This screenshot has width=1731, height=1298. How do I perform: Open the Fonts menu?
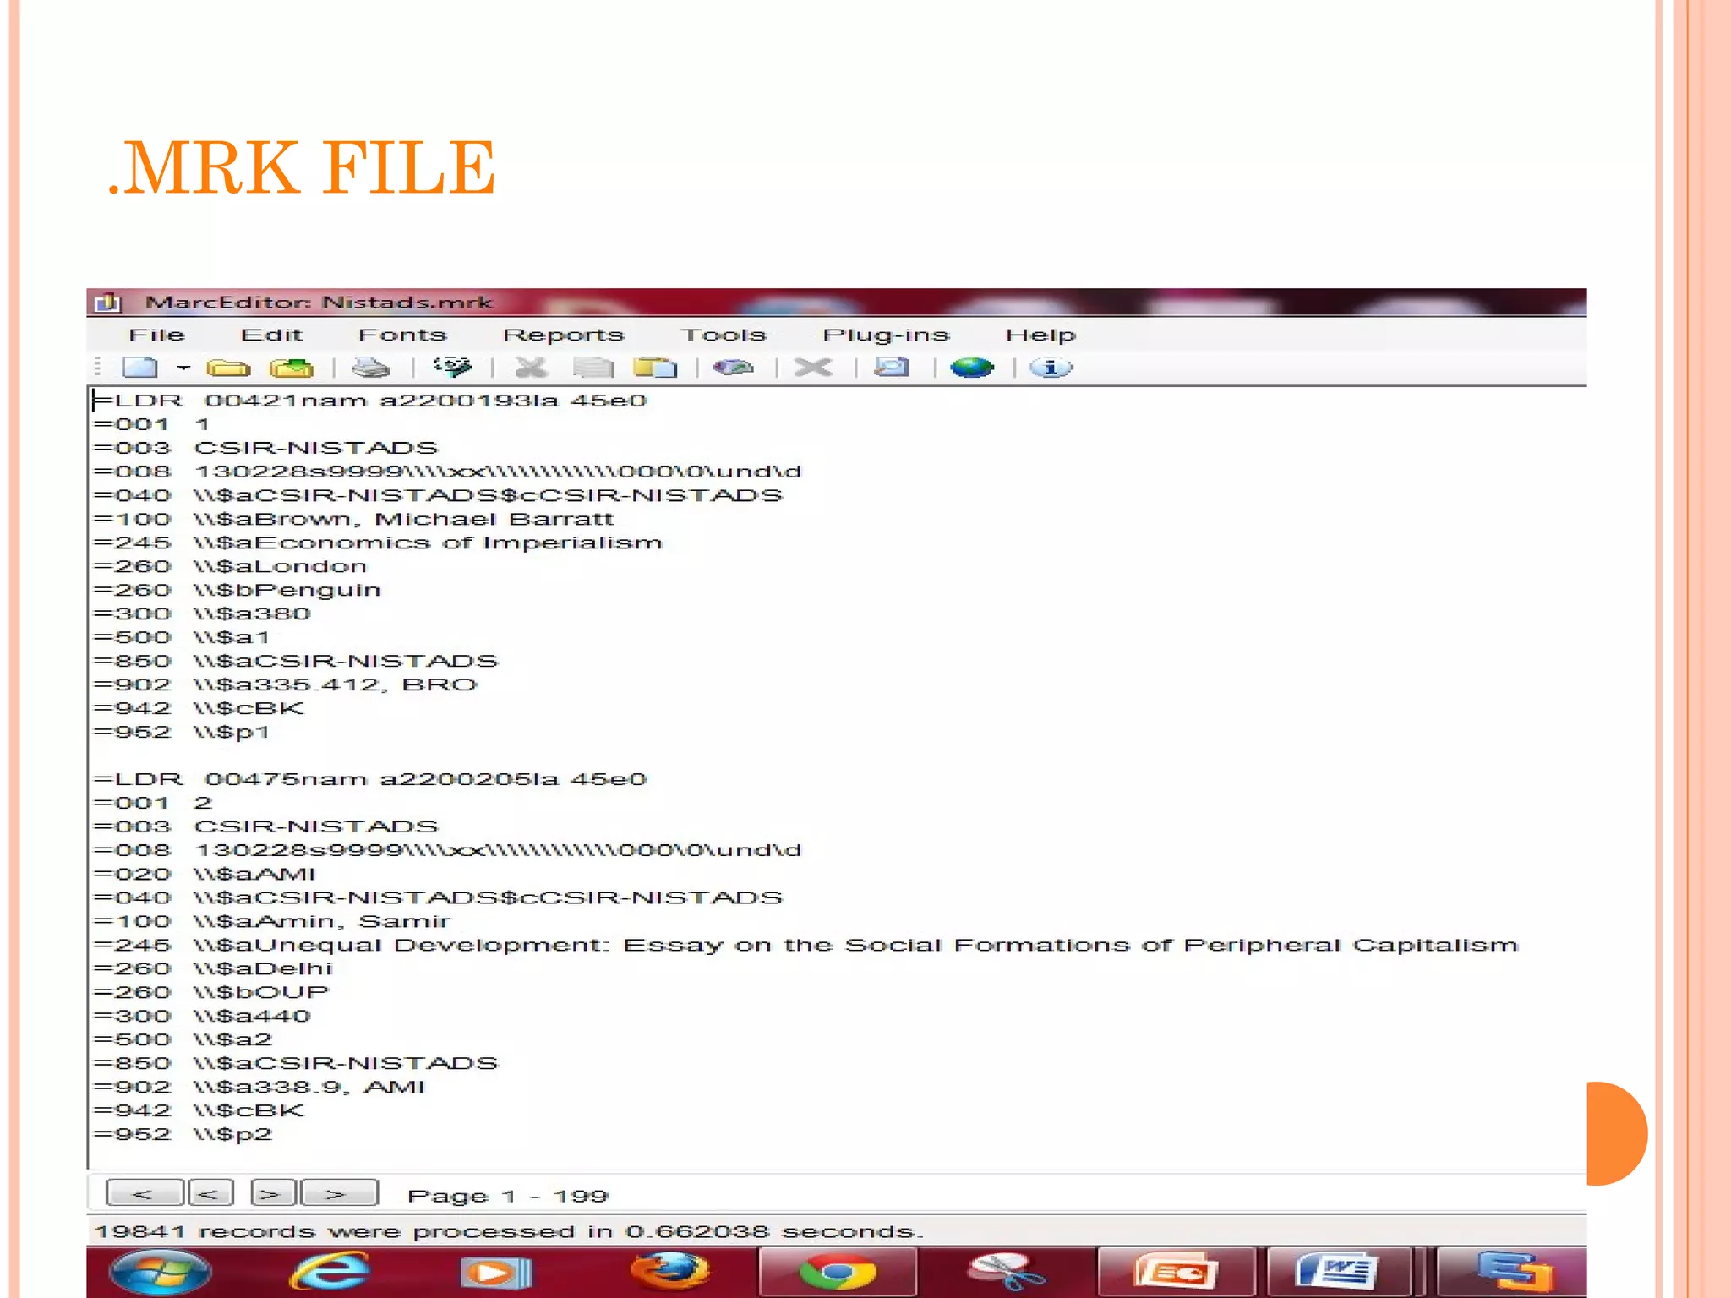[402, 335]
